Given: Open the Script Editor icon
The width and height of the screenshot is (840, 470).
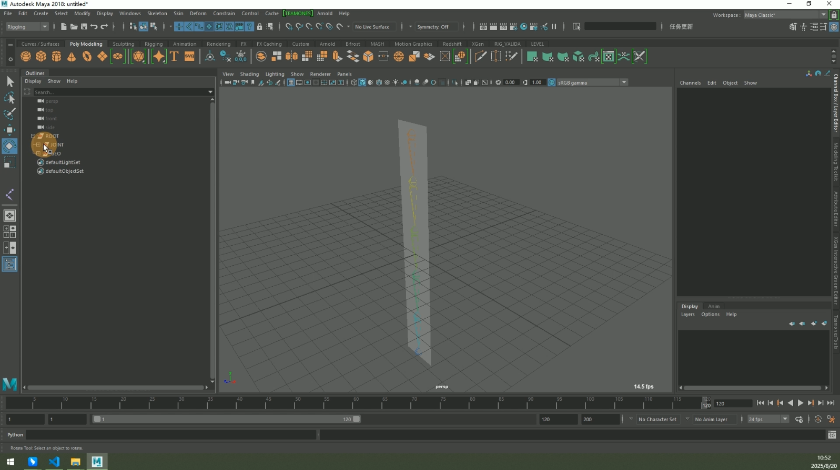Looking at the screenshot, I should pyautogui.click(x=832, y=435).
